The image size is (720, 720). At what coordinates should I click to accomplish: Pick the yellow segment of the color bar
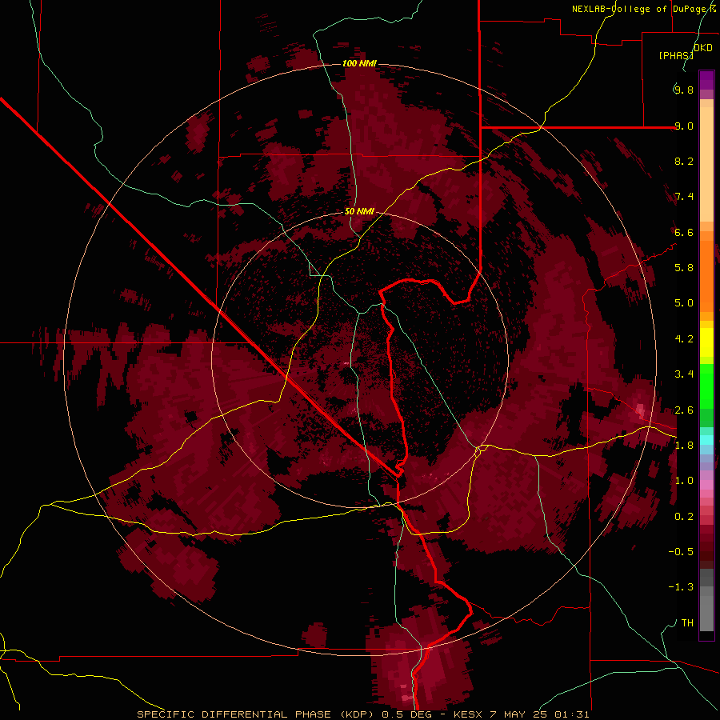pos(706,342)
